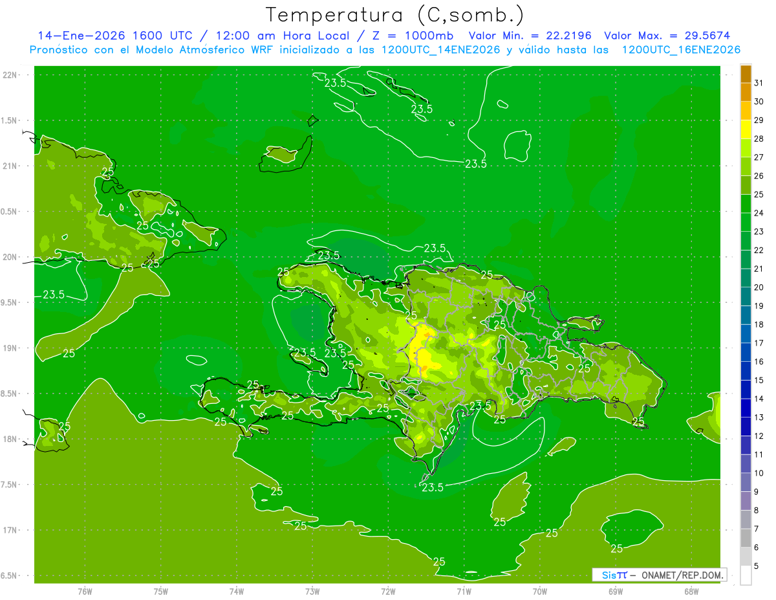Click legend value 5
This screenshot has width=776, height=600.
tap(757, 566)
